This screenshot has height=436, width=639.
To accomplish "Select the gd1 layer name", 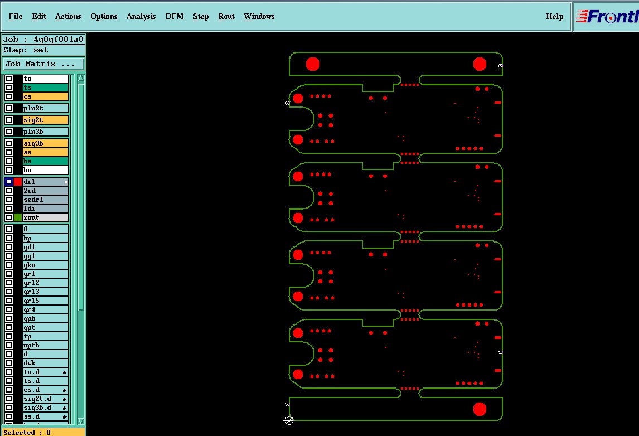I will click(x=45, y=248).
